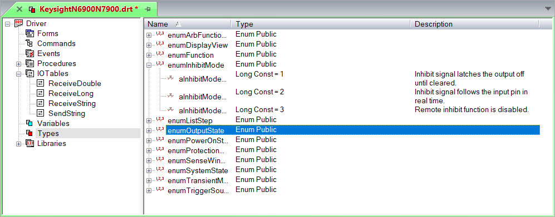Click the 'Inhibit signal latches the output off' description
Image resolution: width=555 pixels, height=217 pixels.
click(469, 74)
